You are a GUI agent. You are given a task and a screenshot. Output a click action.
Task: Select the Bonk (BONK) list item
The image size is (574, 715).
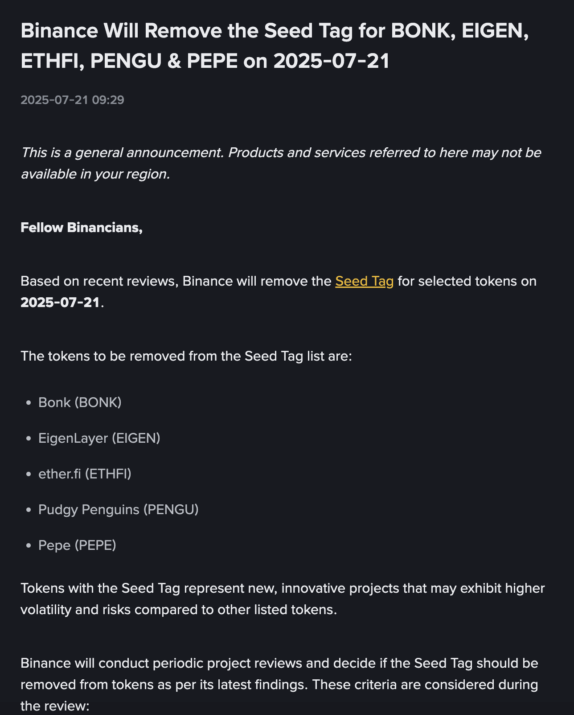tap(80, 403)
